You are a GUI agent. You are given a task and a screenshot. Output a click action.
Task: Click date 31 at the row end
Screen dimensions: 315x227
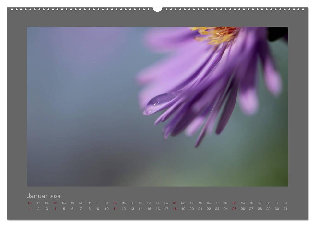285,209
